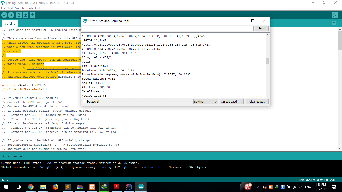Open the Edit menu
Screen dimensions: 342x192
click(10, 8)
